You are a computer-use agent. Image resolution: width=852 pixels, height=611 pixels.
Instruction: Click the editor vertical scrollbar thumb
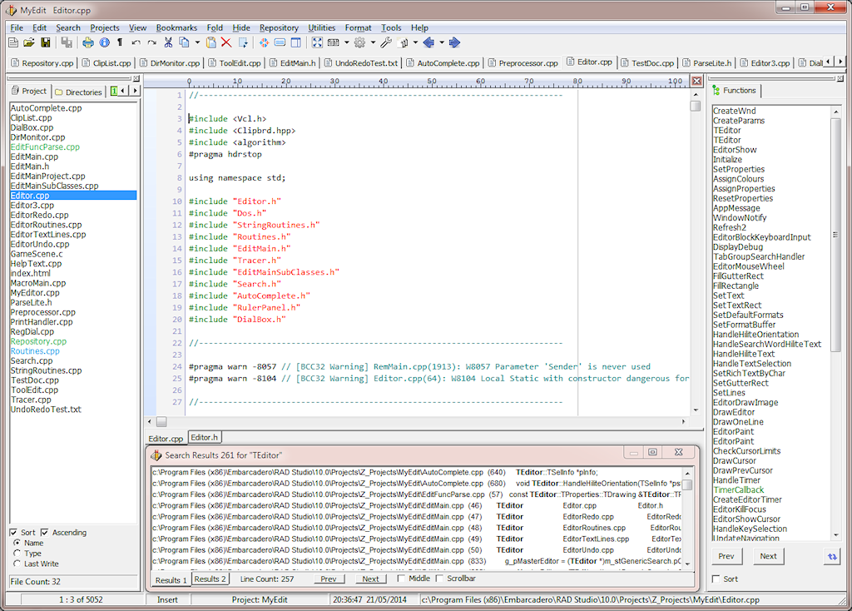click(695, 106)
